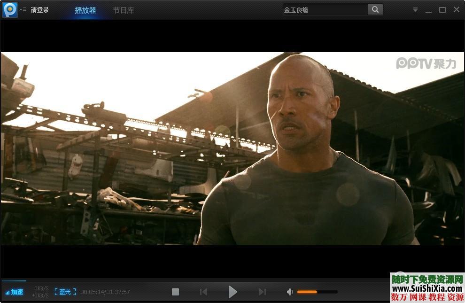Mute the audio with the speaker icon

pyautogui.click(x=290, y=292)
